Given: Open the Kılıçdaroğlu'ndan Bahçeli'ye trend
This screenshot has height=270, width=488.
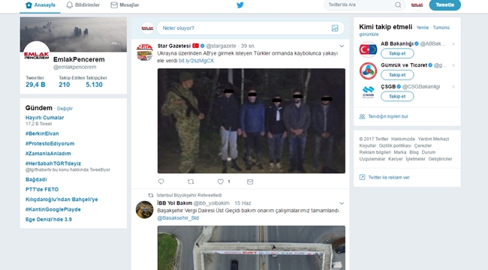Looking at the screenshot, I should tap(62, 199).
